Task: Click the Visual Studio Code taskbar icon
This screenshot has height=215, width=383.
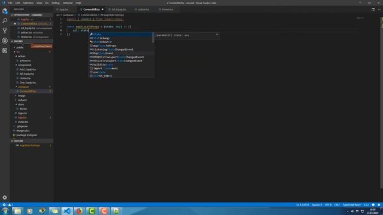Action: [66, 211]
